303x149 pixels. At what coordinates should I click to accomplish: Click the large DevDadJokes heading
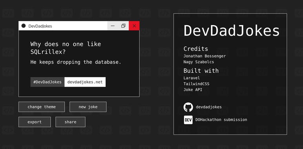tap(232, 31)
